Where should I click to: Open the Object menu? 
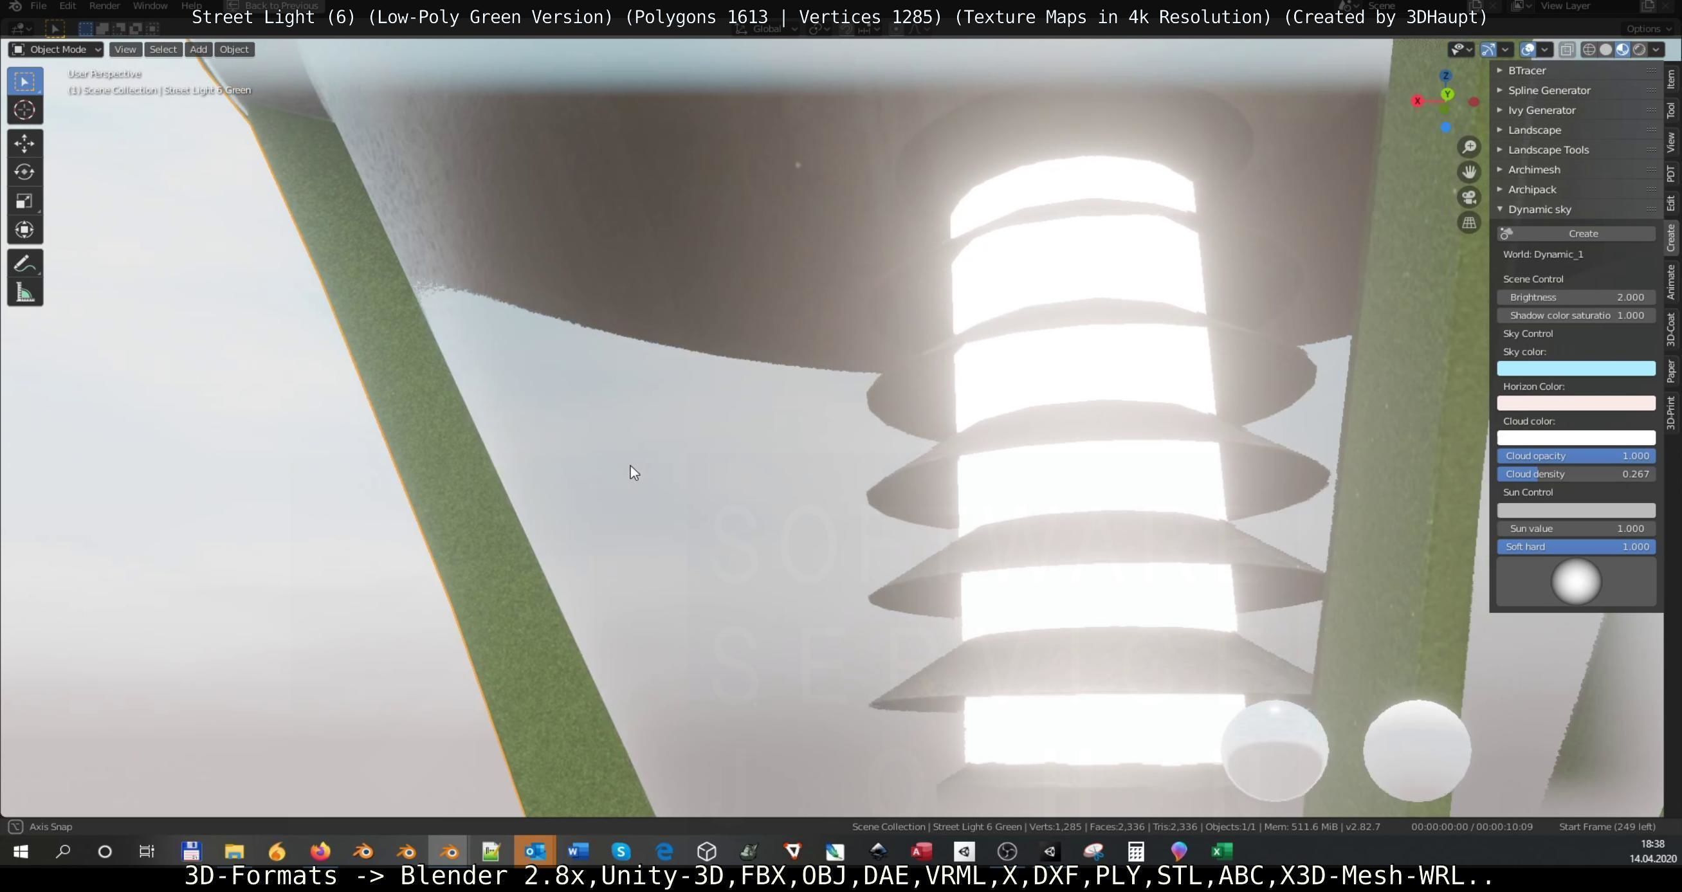pyautogui.click(x=233, y=50)
